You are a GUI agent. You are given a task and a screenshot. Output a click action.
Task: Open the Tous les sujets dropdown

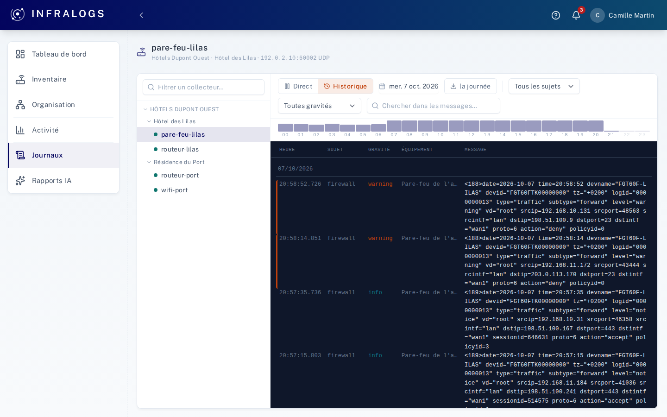point(544,86)
